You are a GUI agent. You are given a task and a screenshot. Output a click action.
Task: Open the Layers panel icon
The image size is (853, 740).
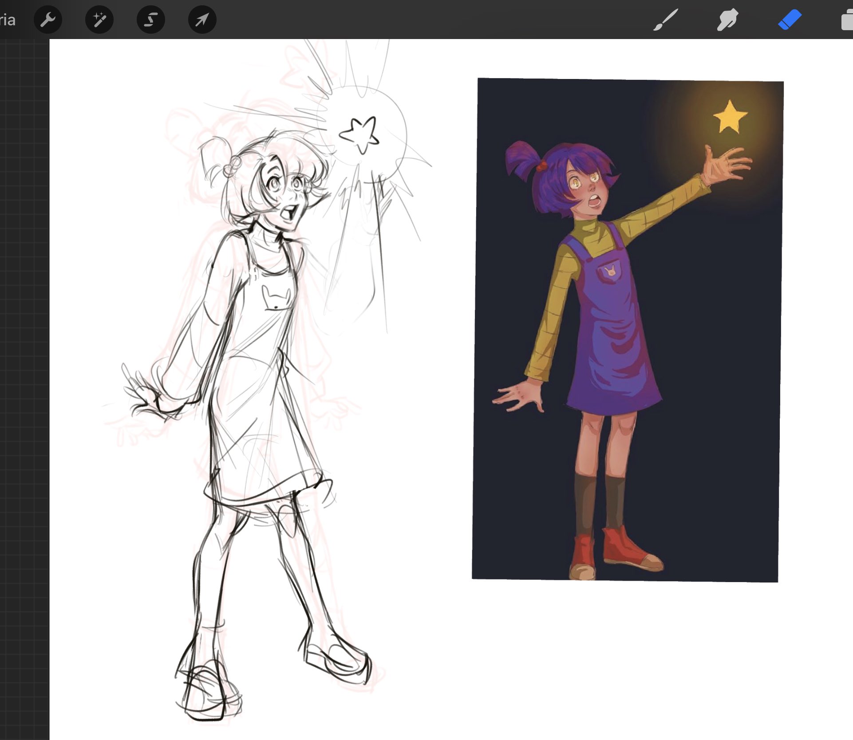[x=847, y=20]
